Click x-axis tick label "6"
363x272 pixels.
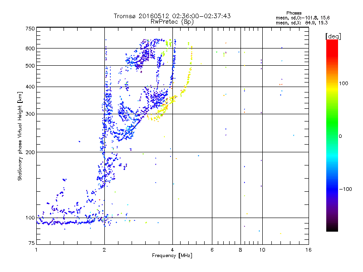pyautogui.click(x=212, y=250)
